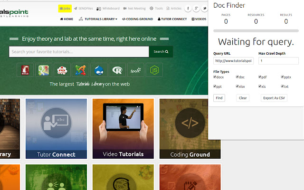Viewport: 304px width, 190px height.
Task: Open the Whiteboard link
Action: [108, 9]
